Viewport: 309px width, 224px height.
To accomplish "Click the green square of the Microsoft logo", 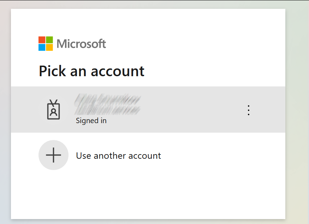I will (x=49, y=40).
